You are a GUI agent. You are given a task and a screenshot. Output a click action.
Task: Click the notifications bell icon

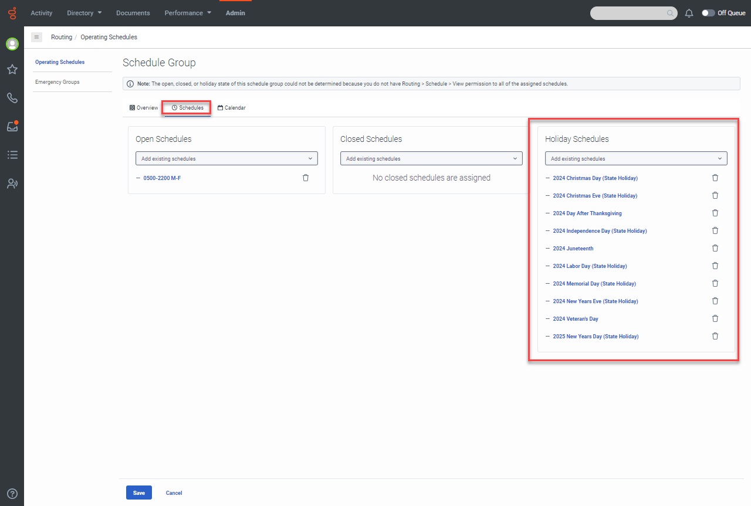coord(689,13)
